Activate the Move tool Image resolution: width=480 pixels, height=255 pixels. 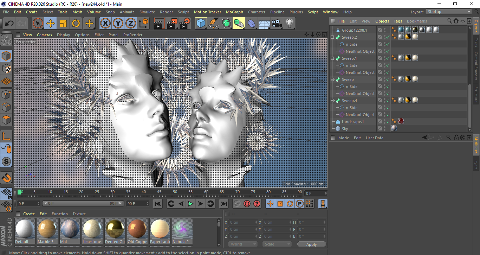51,24
